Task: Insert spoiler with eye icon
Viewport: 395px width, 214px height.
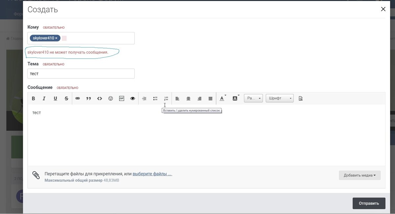Action: 133,98
